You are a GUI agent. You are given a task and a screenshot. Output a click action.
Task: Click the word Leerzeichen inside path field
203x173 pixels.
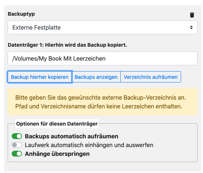pos(89,58)
